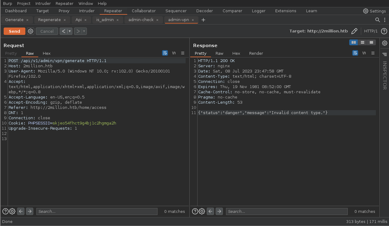The width and height of the screenshot is (389, 226).
Task: Open the Project menu
Action: click(x=24, y=3)
